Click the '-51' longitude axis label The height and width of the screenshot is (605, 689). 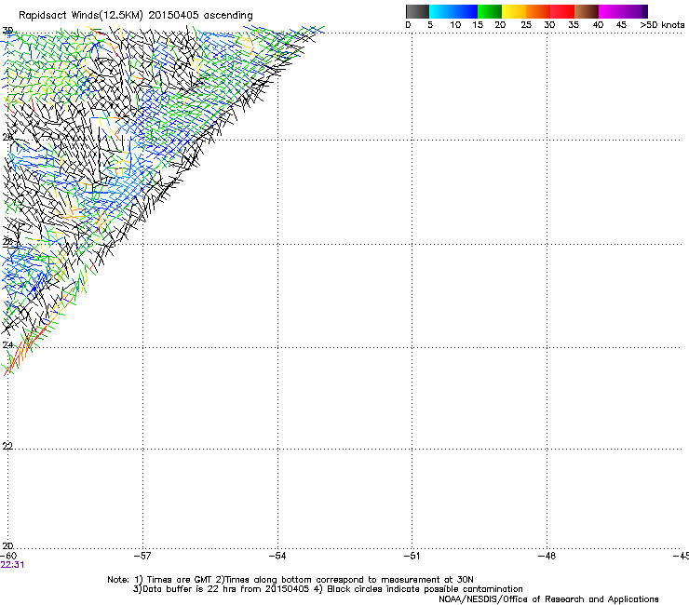412,556
